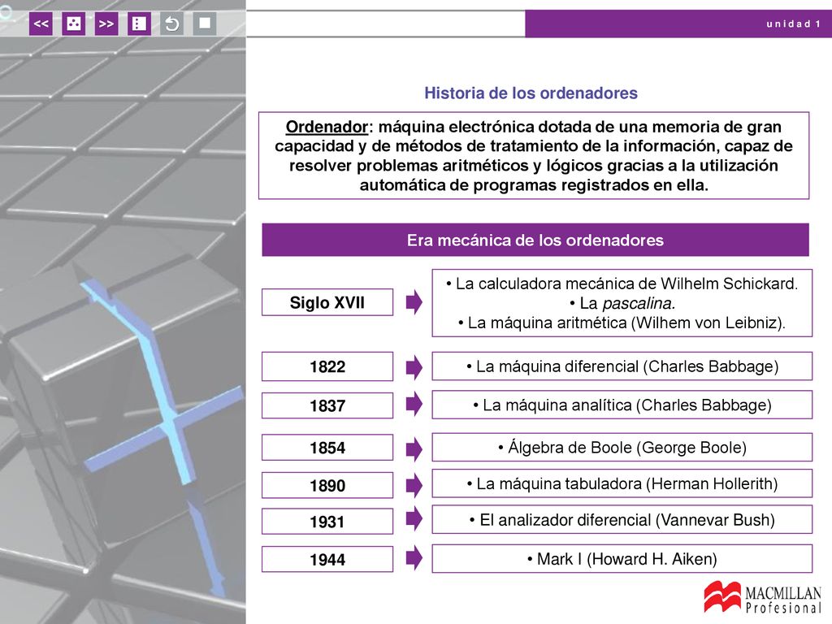Click the italic 'La pascalina' line

[622, 304]
